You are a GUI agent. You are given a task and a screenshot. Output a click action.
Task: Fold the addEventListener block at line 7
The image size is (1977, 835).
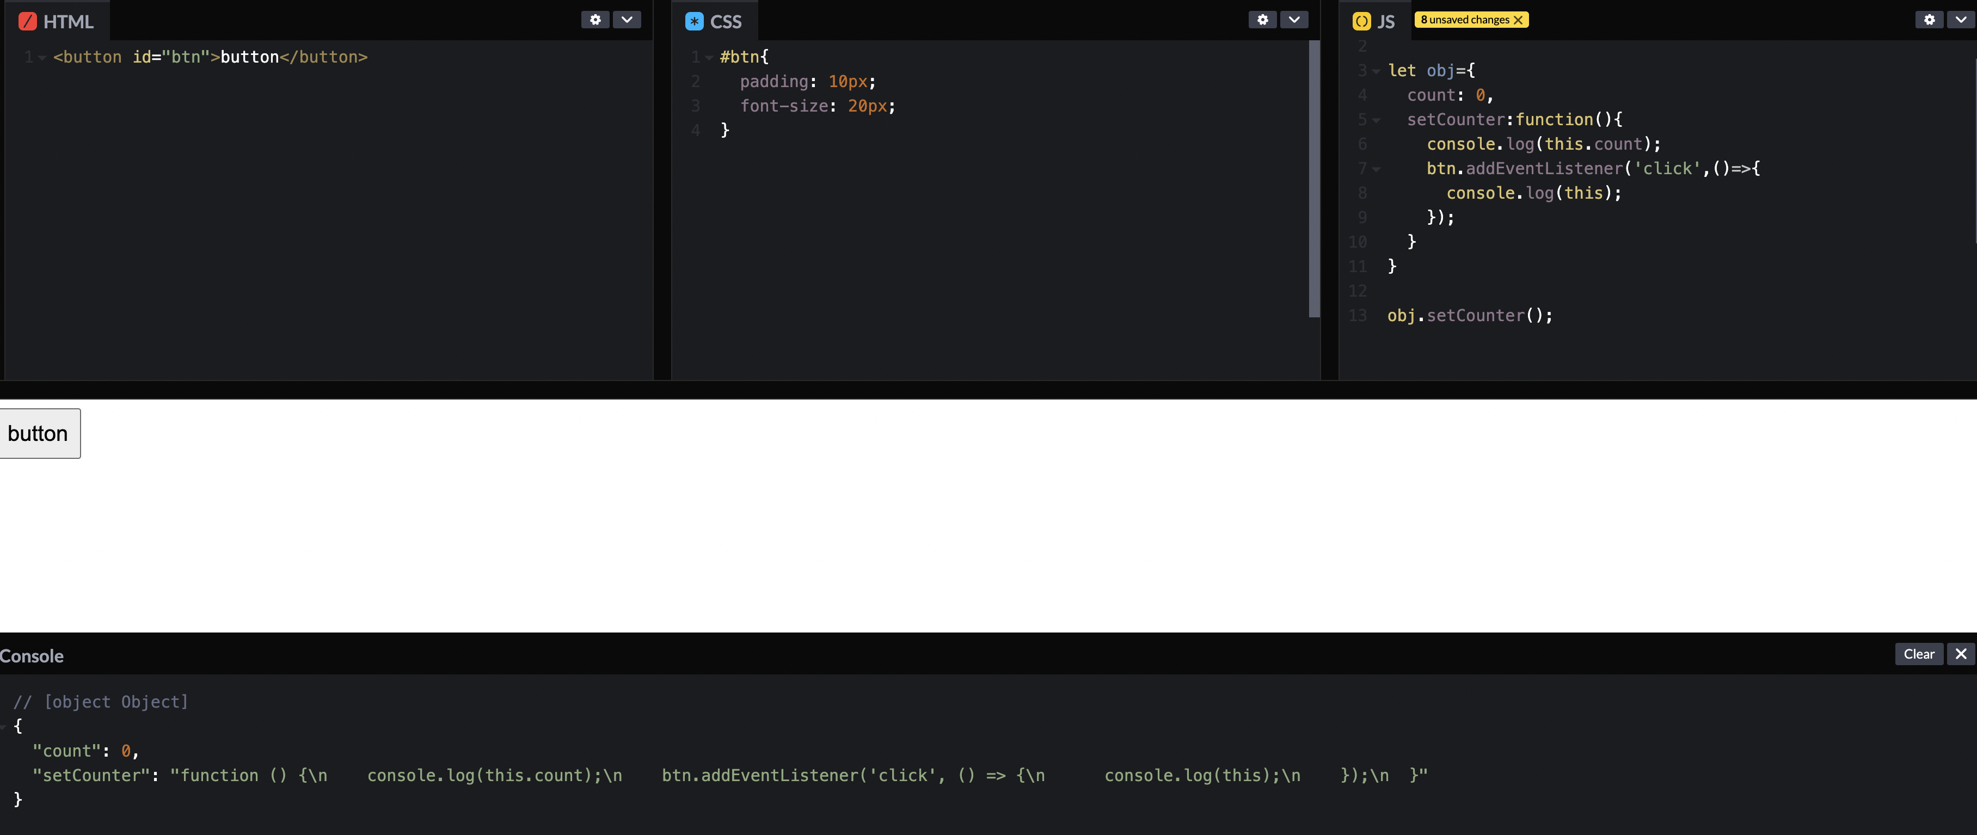pyautogui.click(x=1376, y=170)
